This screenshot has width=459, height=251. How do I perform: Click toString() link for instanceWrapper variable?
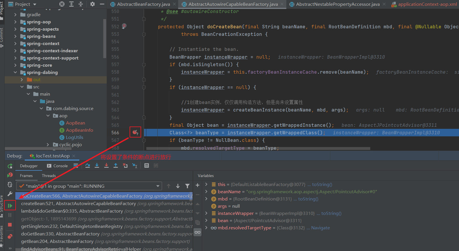[331, 213]
